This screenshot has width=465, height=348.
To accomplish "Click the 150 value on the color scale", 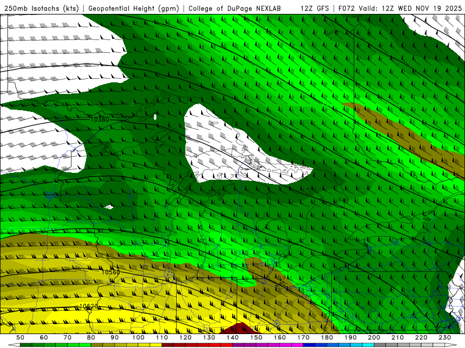I will (x=256, y=338).
